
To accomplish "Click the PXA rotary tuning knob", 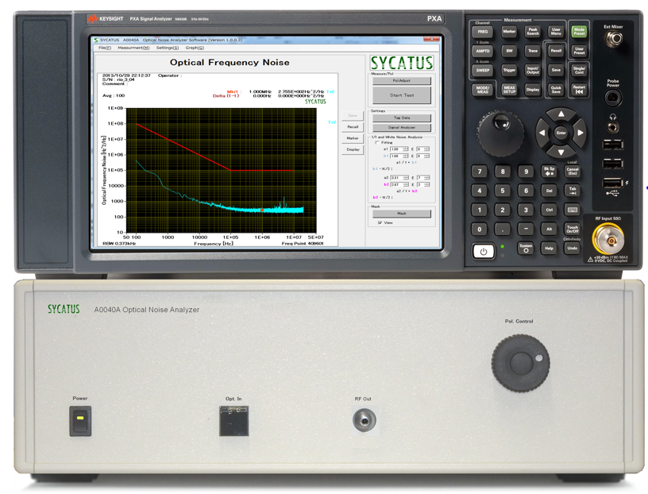I will (x=501, y=133).
